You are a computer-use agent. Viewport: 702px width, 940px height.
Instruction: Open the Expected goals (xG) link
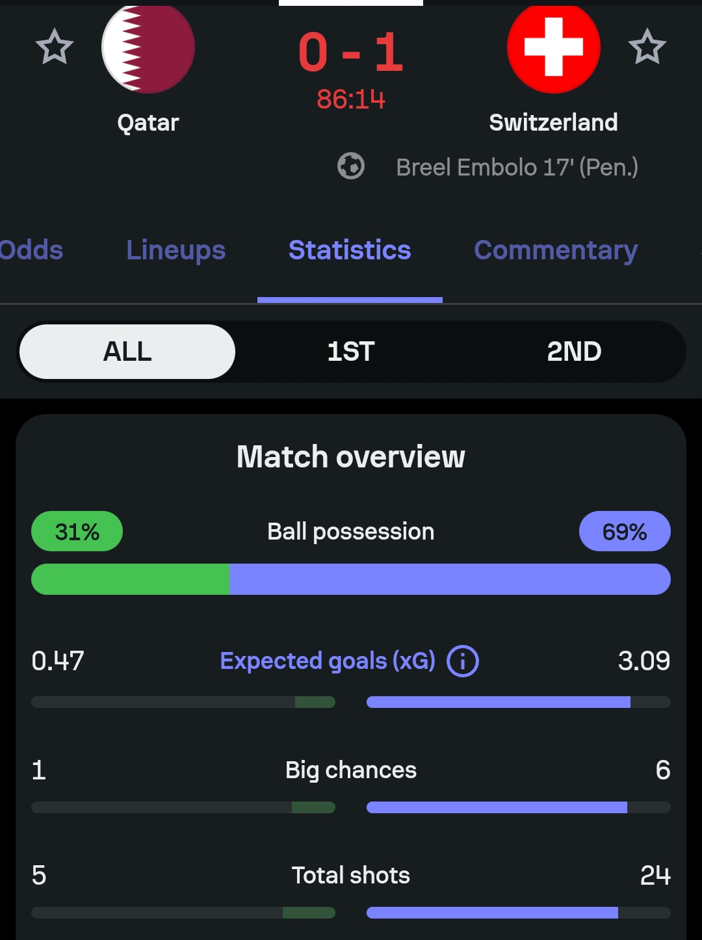coord(328,661)
